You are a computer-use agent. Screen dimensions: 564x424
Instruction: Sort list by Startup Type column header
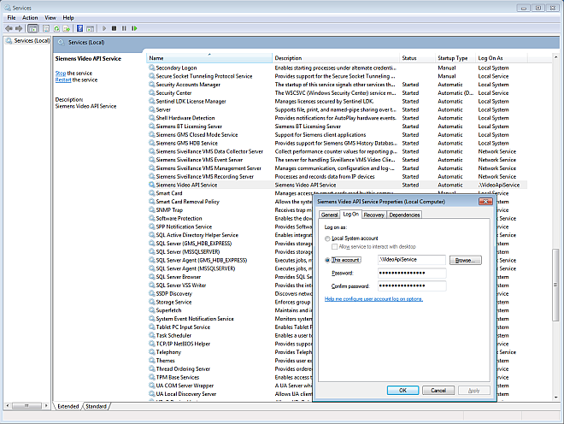[x=453, y=58]
